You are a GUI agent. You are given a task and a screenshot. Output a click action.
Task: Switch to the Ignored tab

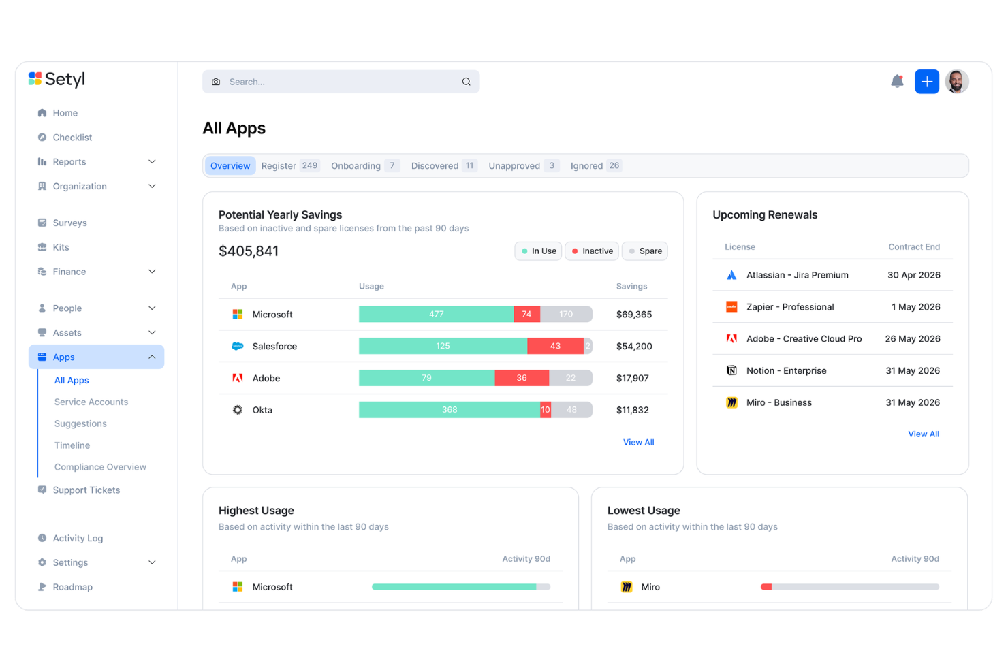tap(596, 166)
